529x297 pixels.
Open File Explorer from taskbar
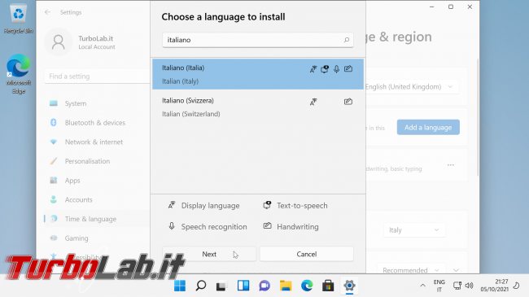(x=286, y=286)
